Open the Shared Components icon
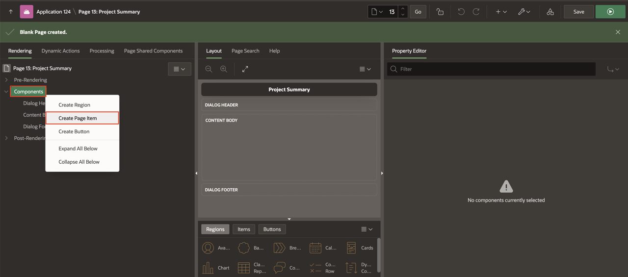Viewport: 628px width, 277px height. [550, 12]
